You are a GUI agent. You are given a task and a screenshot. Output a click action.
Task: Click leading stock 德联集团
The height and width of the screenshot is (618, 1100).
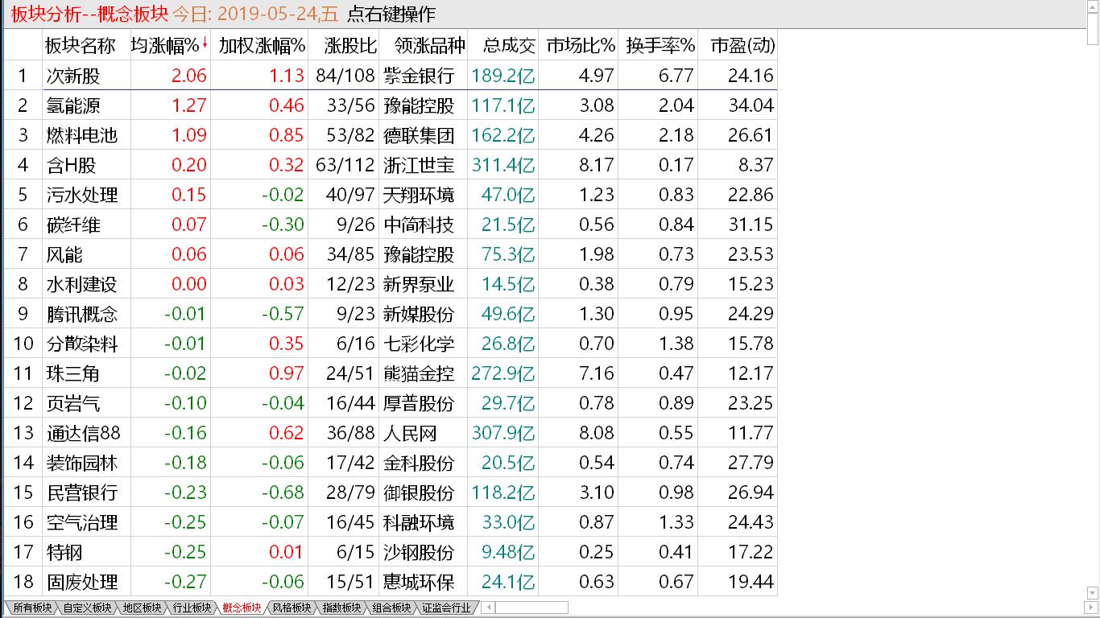pyautogui.click(x=419, y=135)
